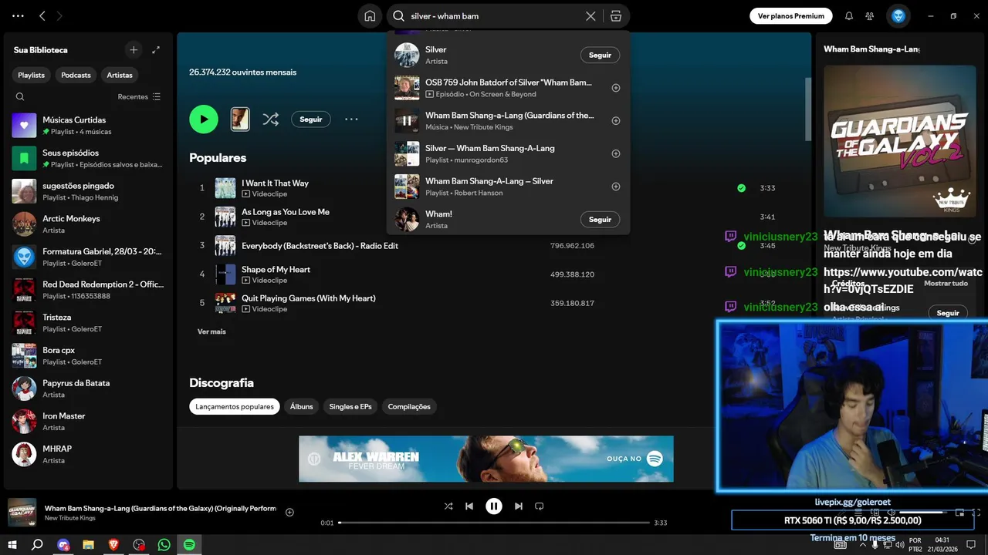
Task: Open Brave browser from the taskbar
Action: click(113, 545)
